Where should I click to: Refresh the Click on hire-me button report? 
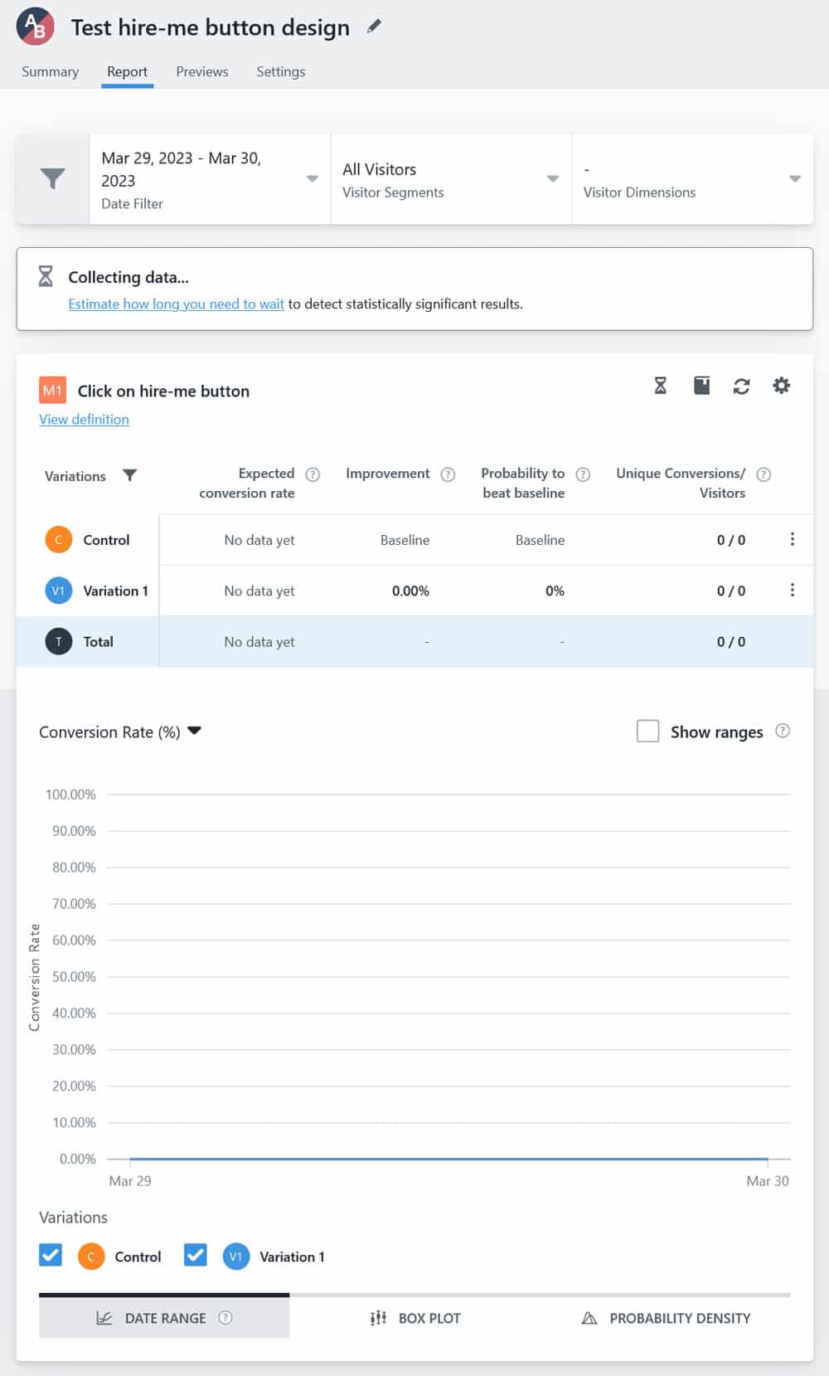coord(741,386)
